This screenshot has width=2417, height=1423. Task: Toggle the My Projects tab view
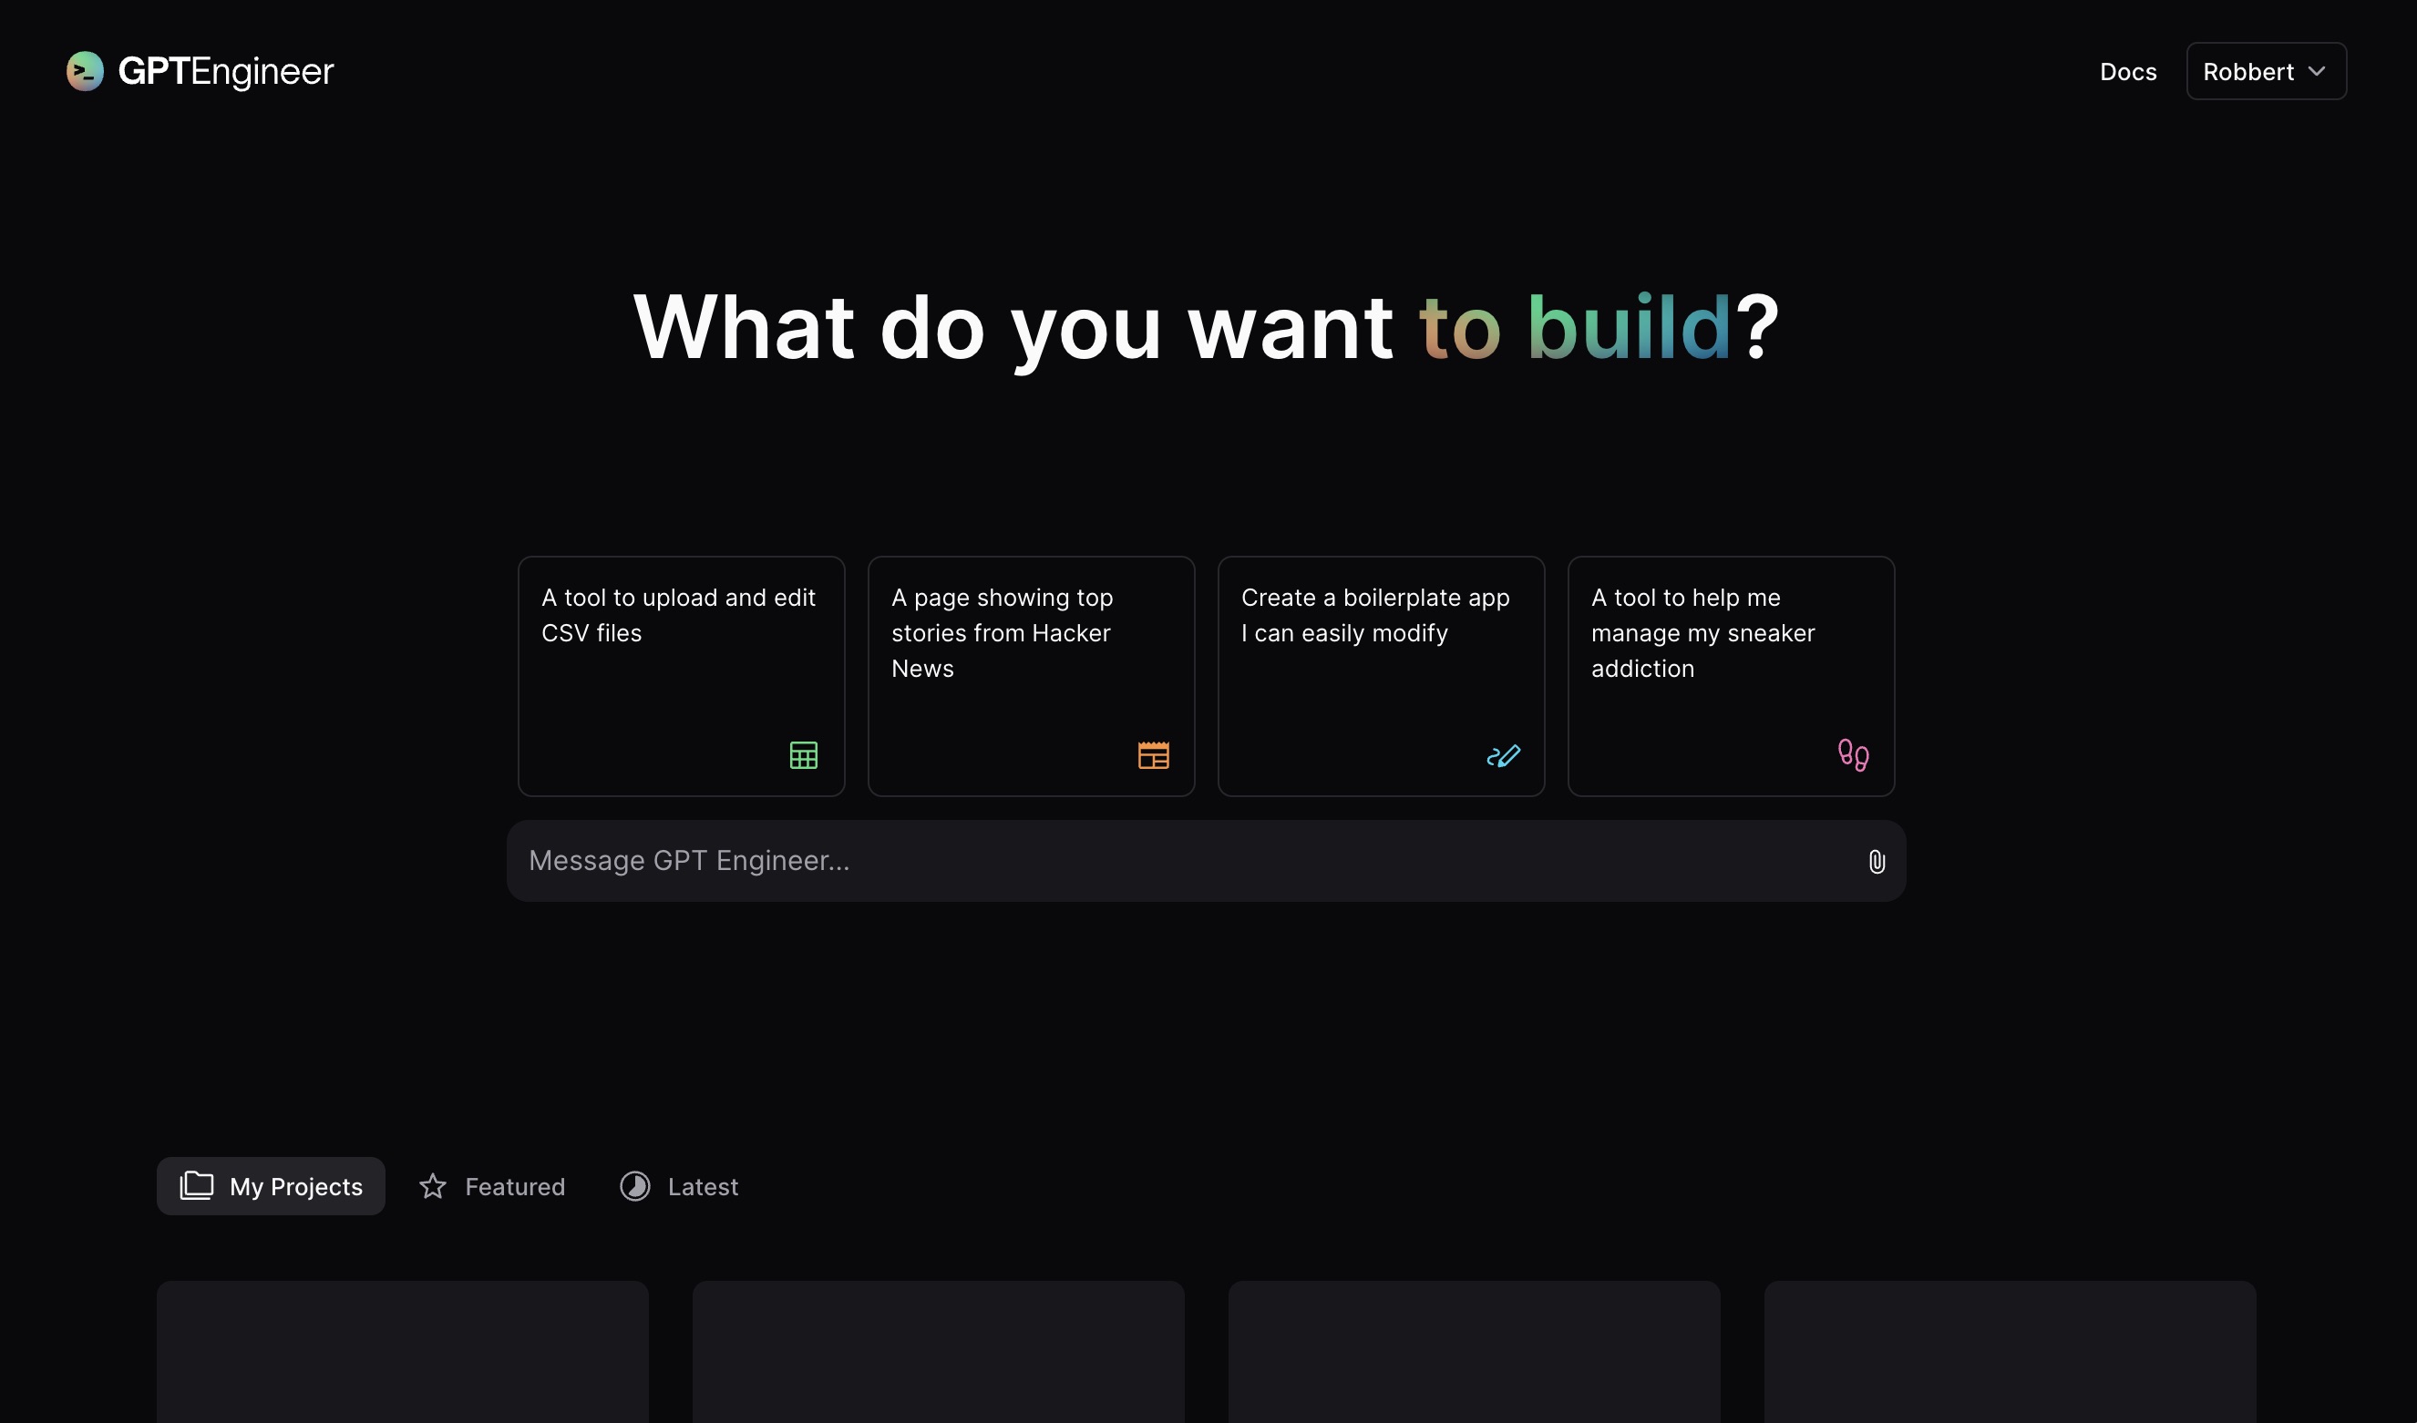271,1186
